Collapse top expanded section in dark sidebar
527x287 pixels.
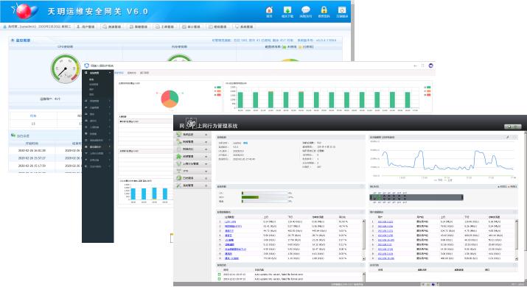[110, 73]
